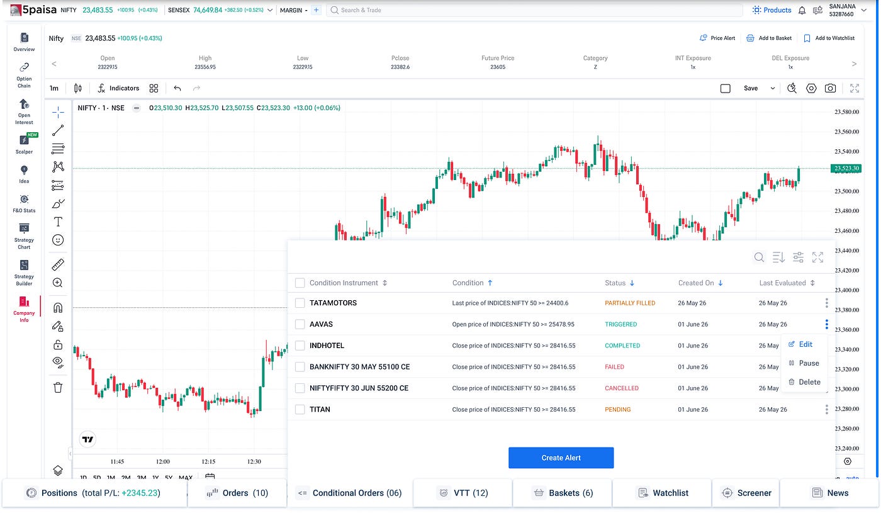Select the trend line drawing tool

tap(58, 130)
